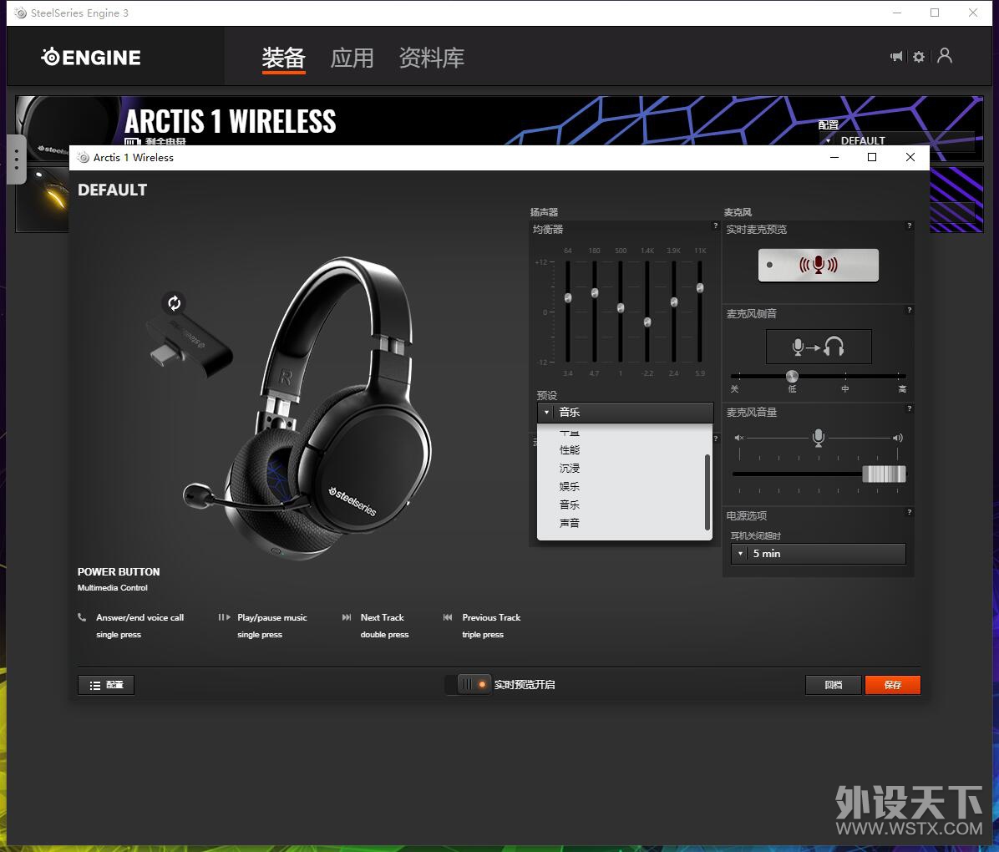Click the mic volume slider handle
The image size is (999, 852).
885,474
